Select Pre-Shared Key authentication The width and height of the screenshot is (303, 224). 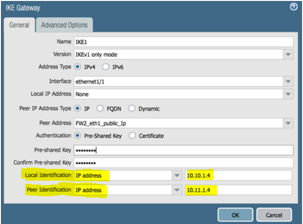pos(78,136)
